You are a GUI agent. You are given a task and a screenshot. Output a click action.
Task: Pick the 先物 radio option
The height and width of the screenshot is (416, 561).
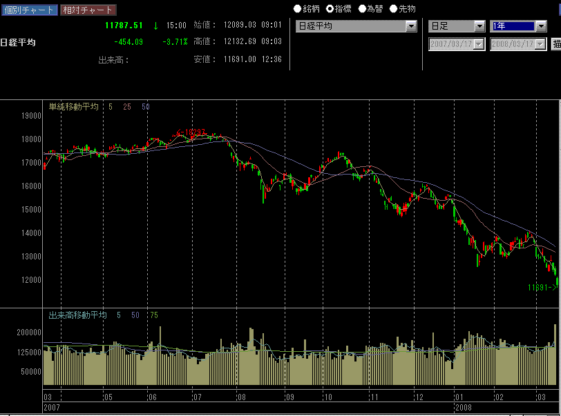click(x=393, y=9)
